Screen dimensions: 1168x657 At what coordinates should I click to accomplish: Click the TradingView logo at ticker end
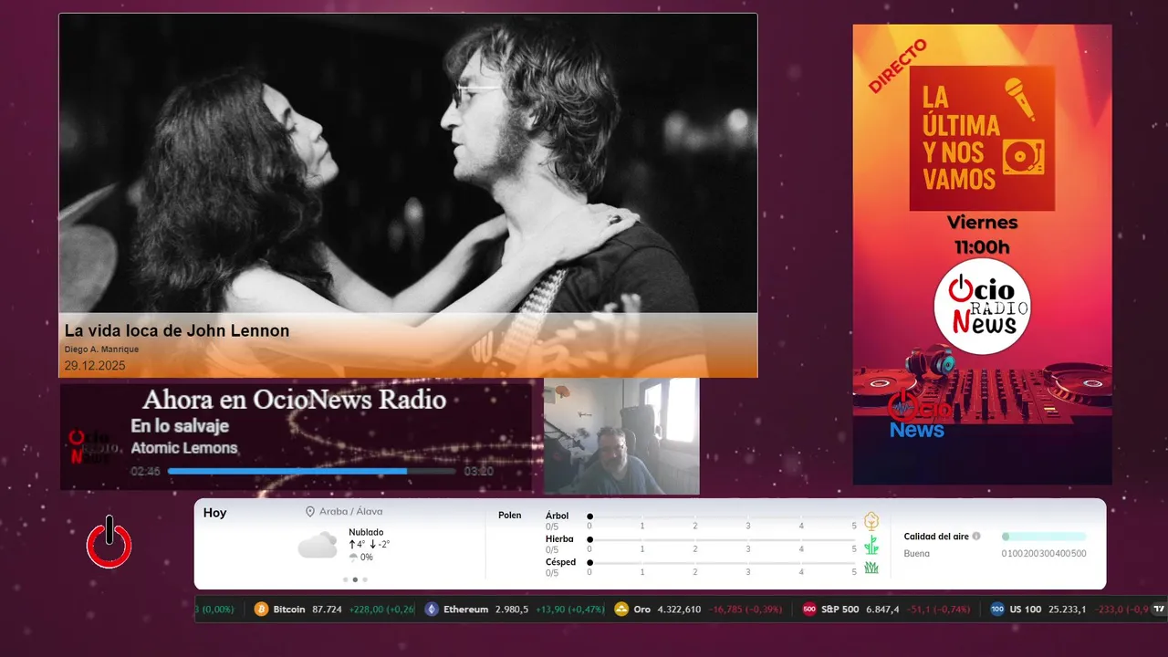click(1159, 609)
